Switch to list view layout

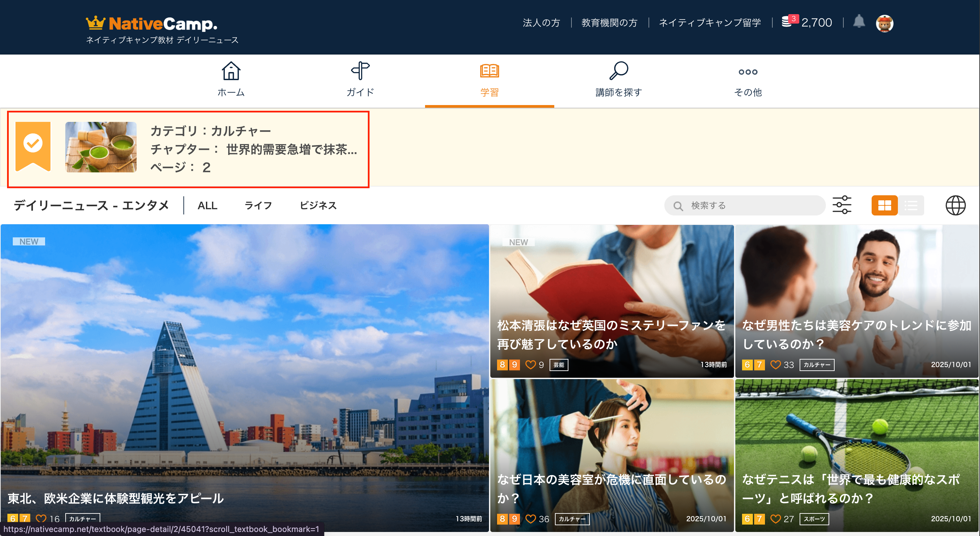coord(911,205)
